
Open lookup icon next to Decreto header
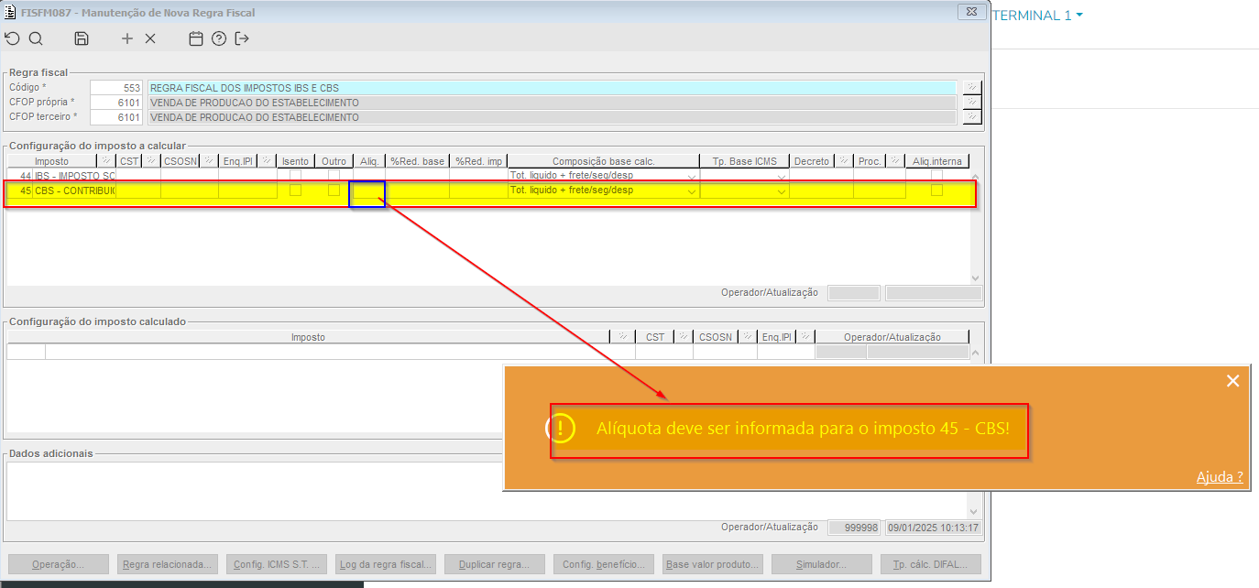tap(844, 161)
